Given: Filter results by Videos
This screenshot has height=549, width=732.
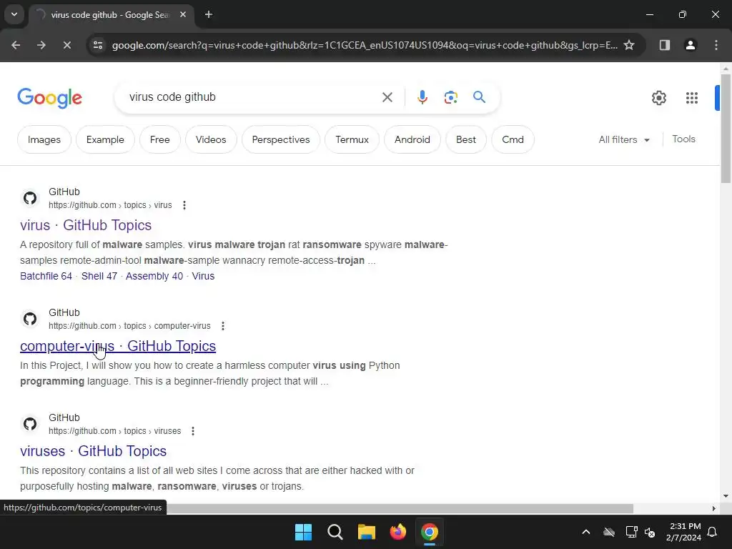Looking at the screenshot, I should [211, 139].
